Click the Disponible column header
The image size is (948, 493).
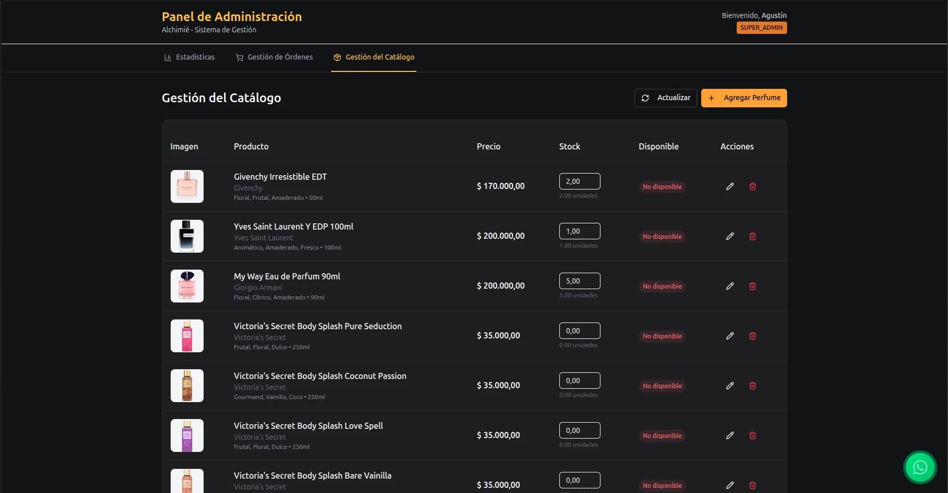click(659, 146)
